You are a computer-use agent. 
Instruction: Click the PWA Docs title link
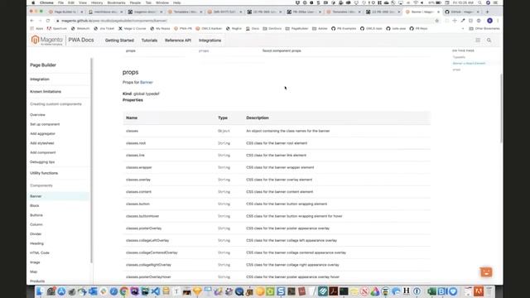[81, 40]
